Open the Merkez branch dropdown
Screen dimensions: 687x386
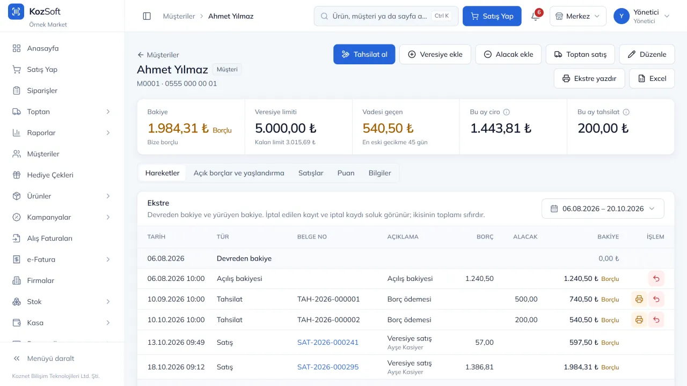[x=578, y=16]
